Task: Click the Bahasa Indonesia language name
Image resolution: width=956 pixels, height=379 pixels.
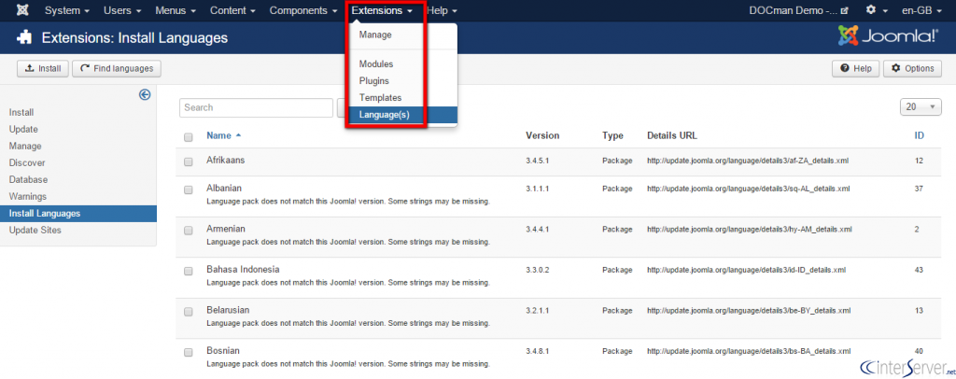Action: point(243,270)
